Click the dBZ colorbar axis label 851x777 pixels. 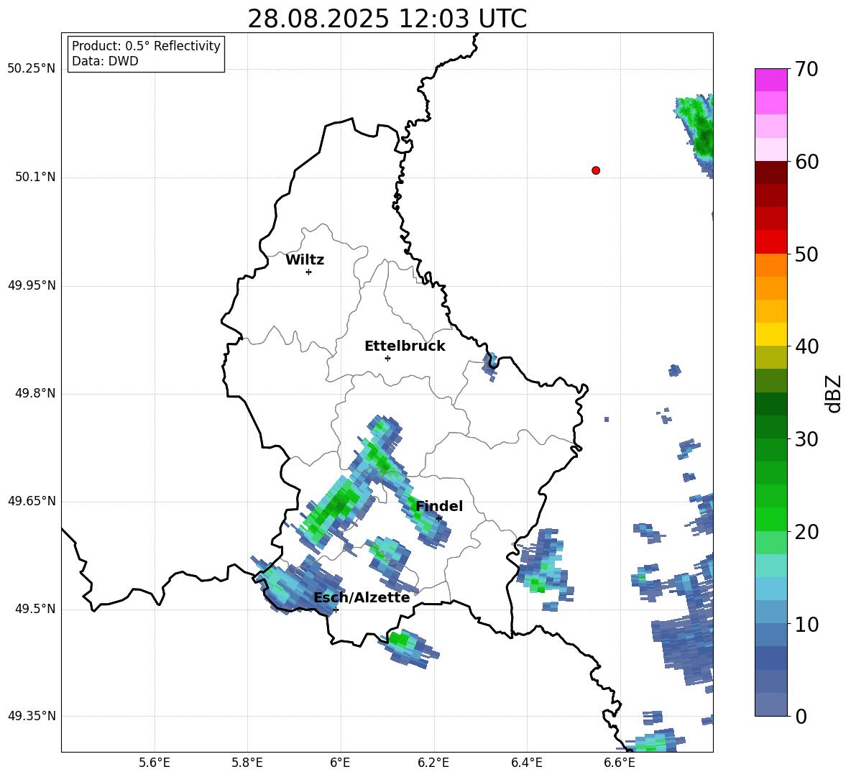point(834,393)
